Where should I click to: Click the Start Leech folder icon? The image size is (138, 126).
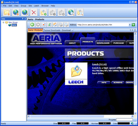click(x=43, y=12)
